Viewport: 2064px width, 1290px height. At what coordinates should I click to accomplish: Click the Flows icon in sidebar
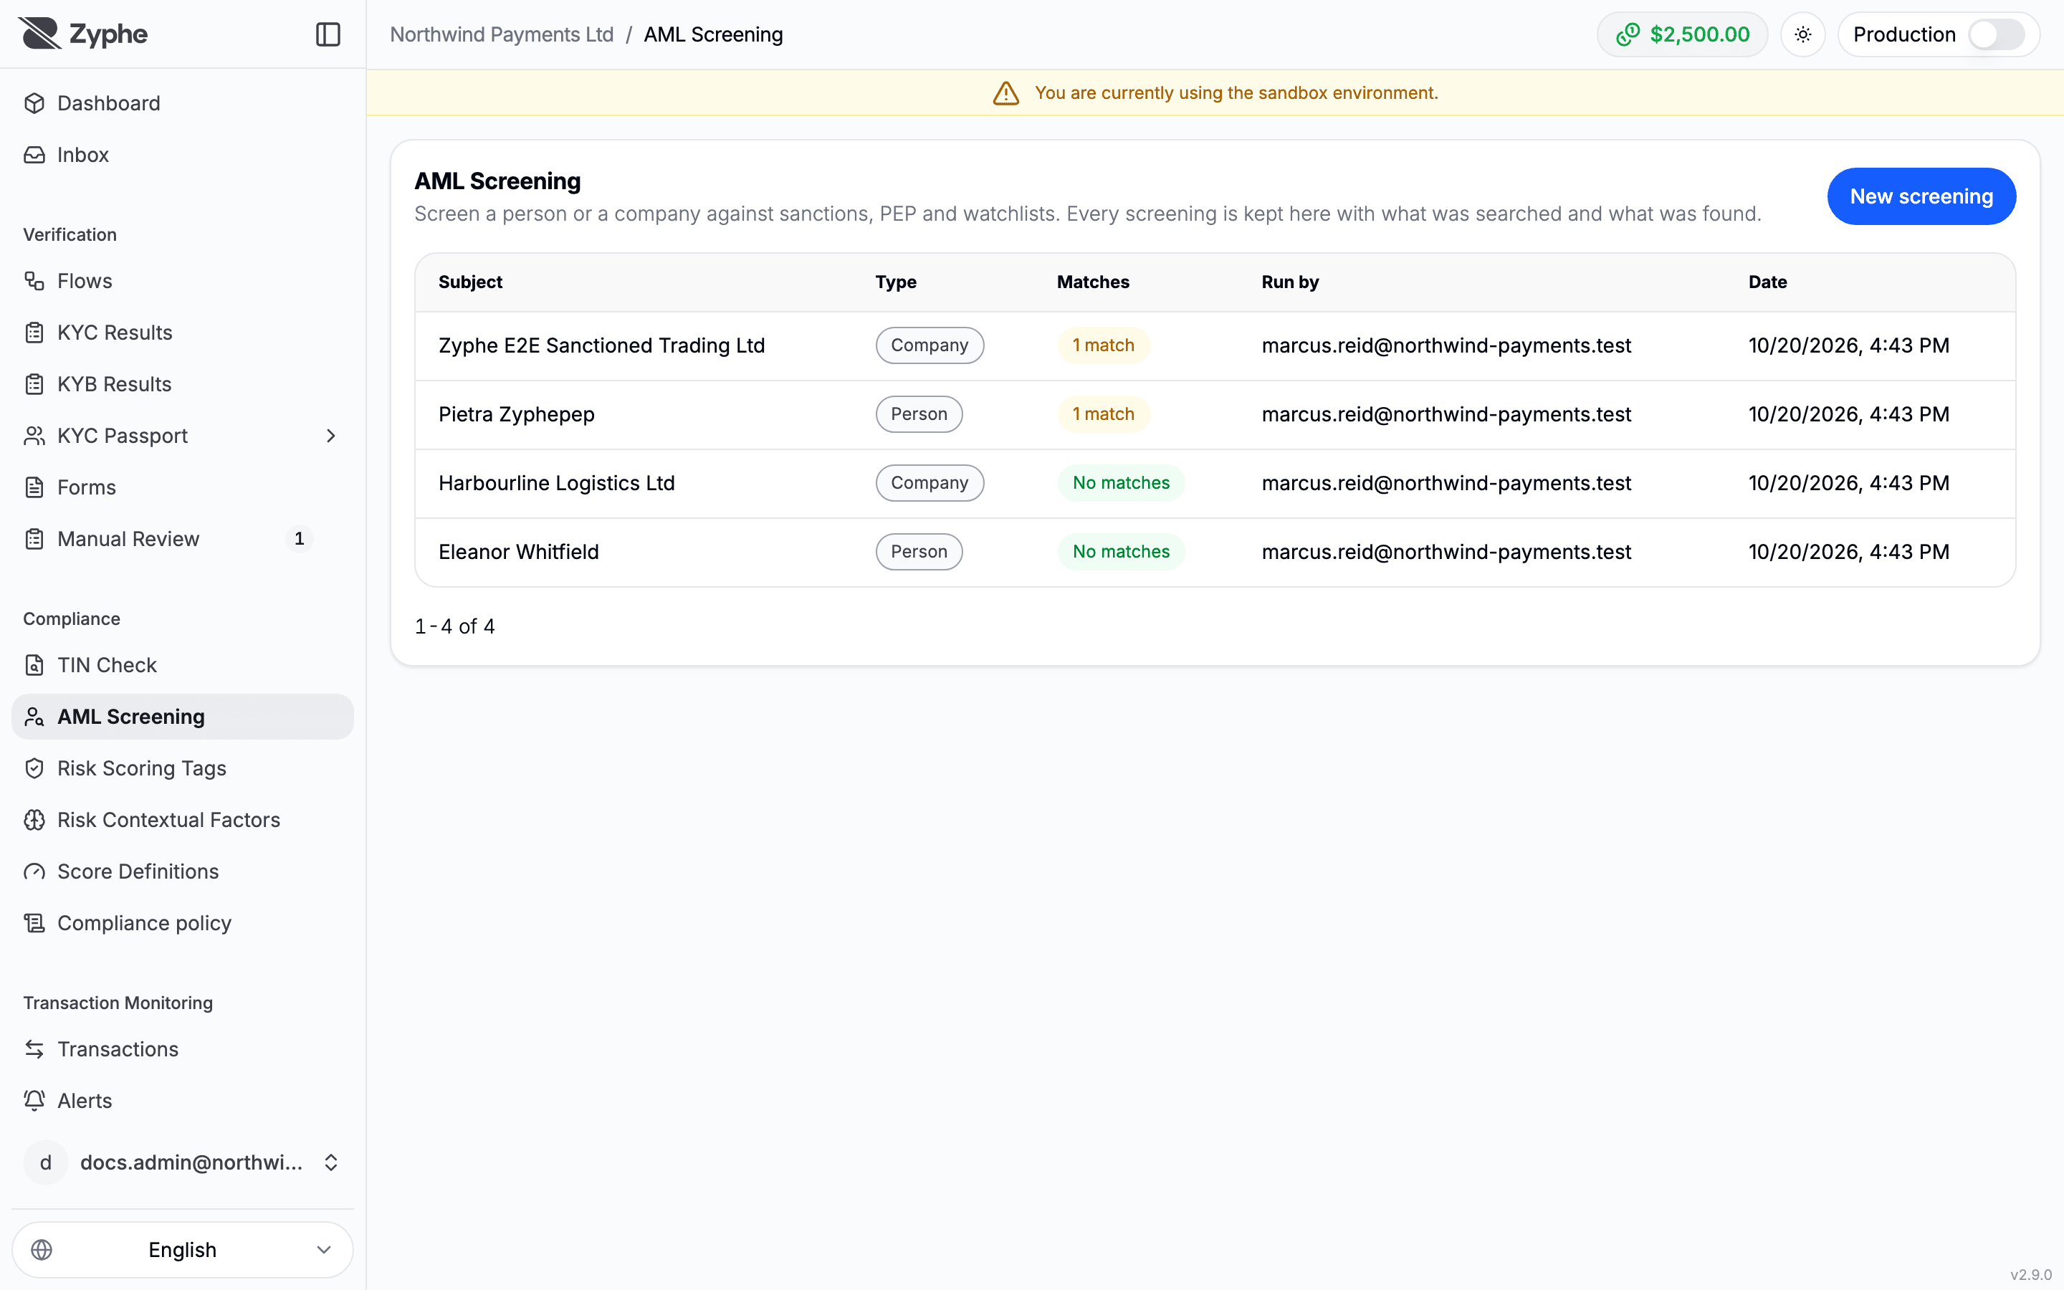[34, 281]
